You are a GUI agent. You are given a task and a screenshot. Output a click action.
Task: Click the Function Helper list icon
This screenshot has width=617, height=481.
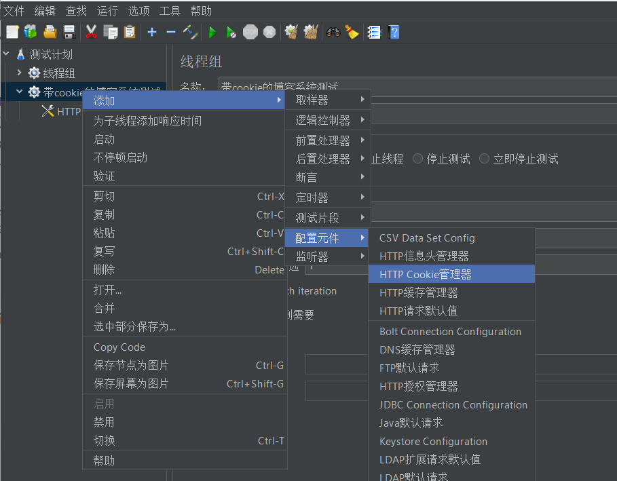[374, 32]
